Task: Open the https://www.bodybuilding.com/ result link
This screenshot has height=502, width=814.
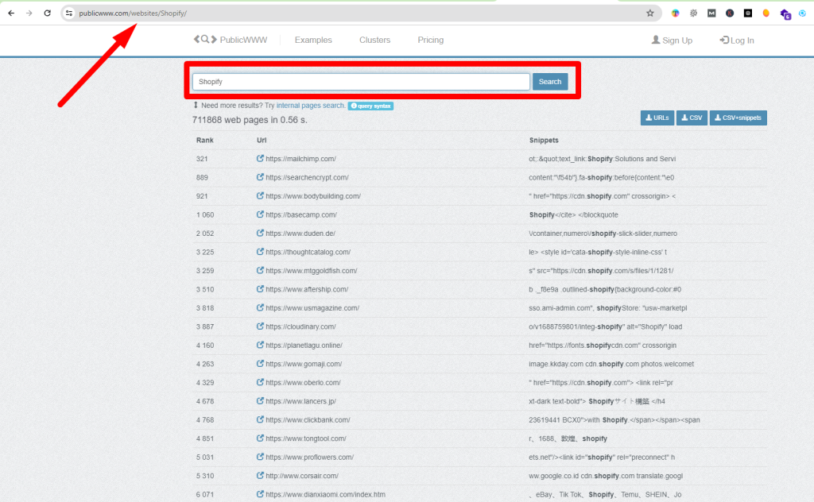Action: point(313,196)
